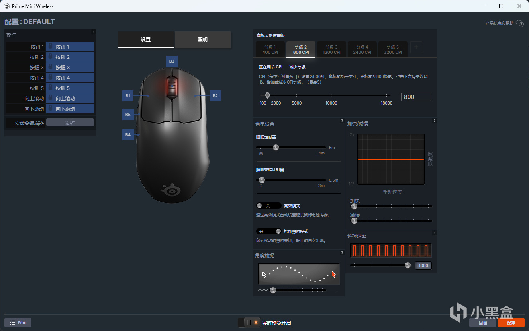This screenshot has width=529, height=331.
Task: Click the 减慢 deceleration slider
Action: pyautogui.click(x=391, y=220)
